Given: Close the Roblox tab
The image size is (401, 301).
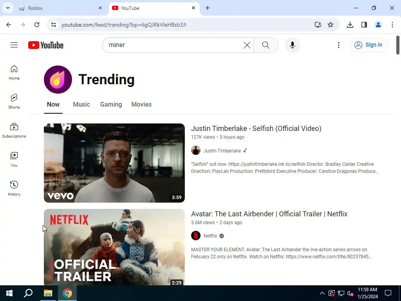Looking at the screenshot, I should [100, 8].
